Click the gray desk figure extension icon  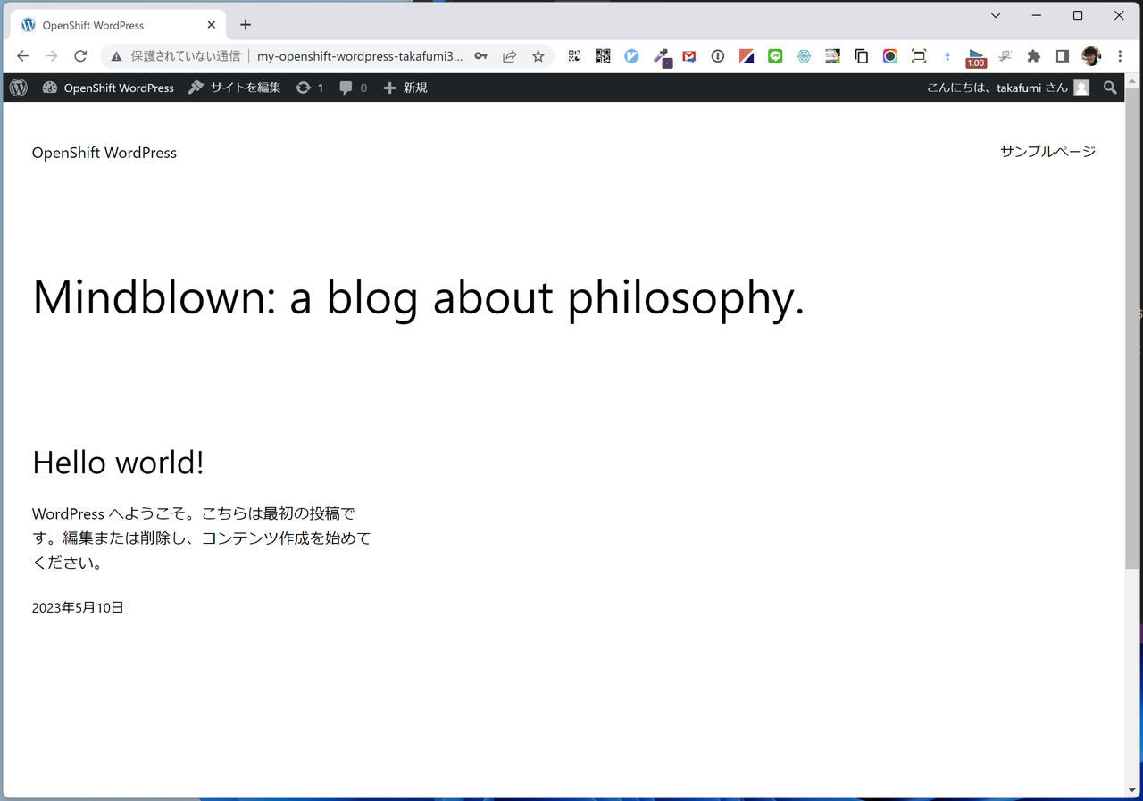[x=1005, y=56]
